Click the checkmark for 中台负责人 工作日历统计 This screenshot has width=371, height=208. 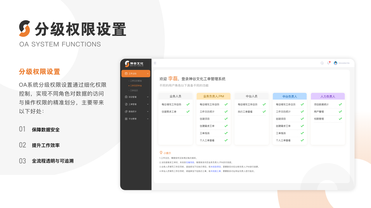[x=302, y=112]
